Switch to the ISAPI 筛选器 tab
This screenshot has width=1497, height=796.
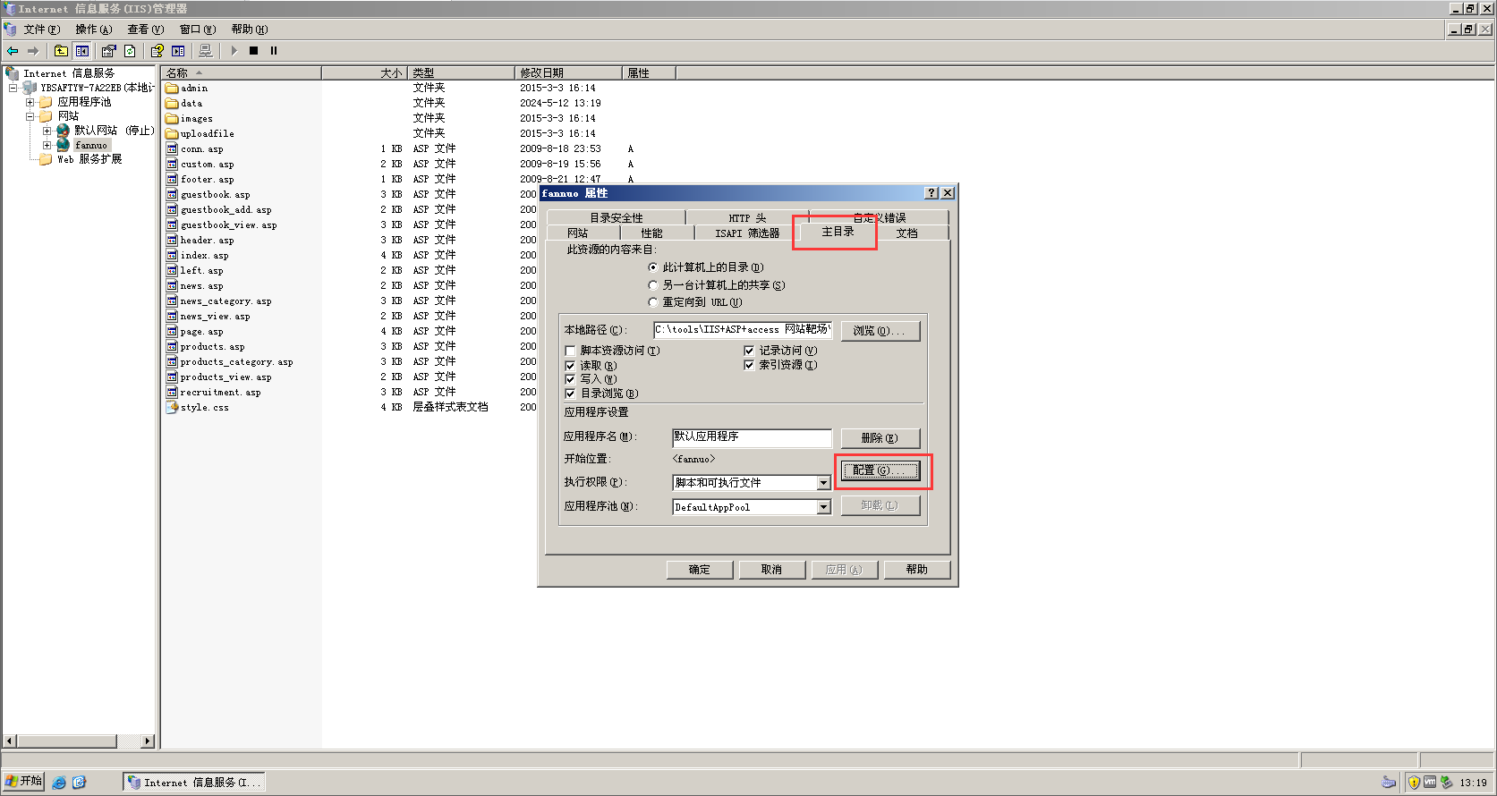[747, 233]
